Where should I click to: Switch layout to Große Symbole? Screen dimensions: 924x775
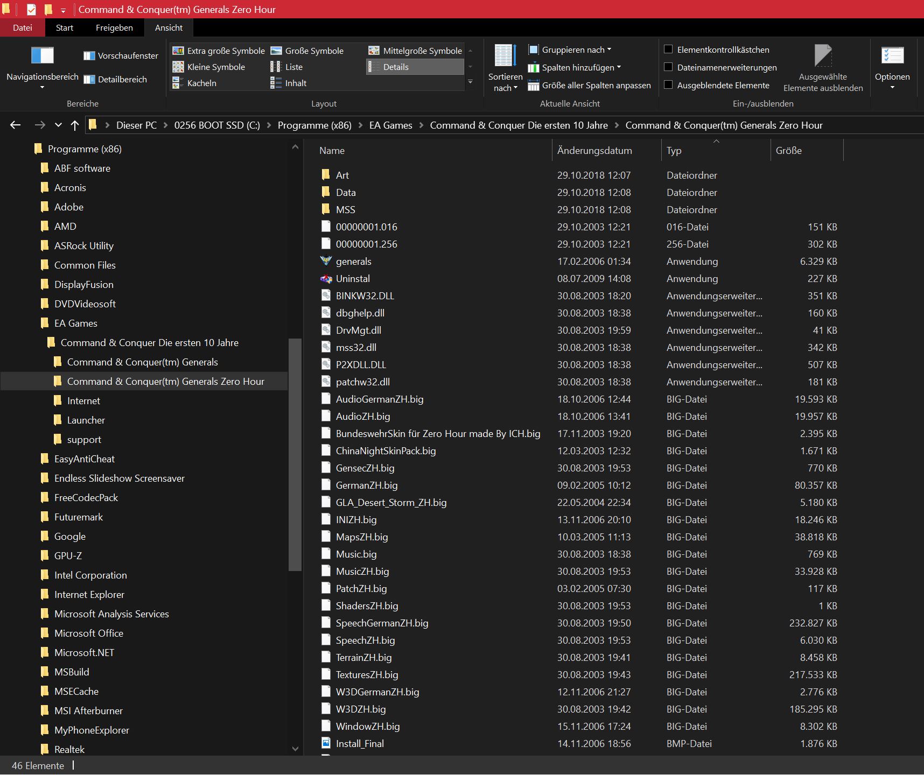tap(307, 51)
